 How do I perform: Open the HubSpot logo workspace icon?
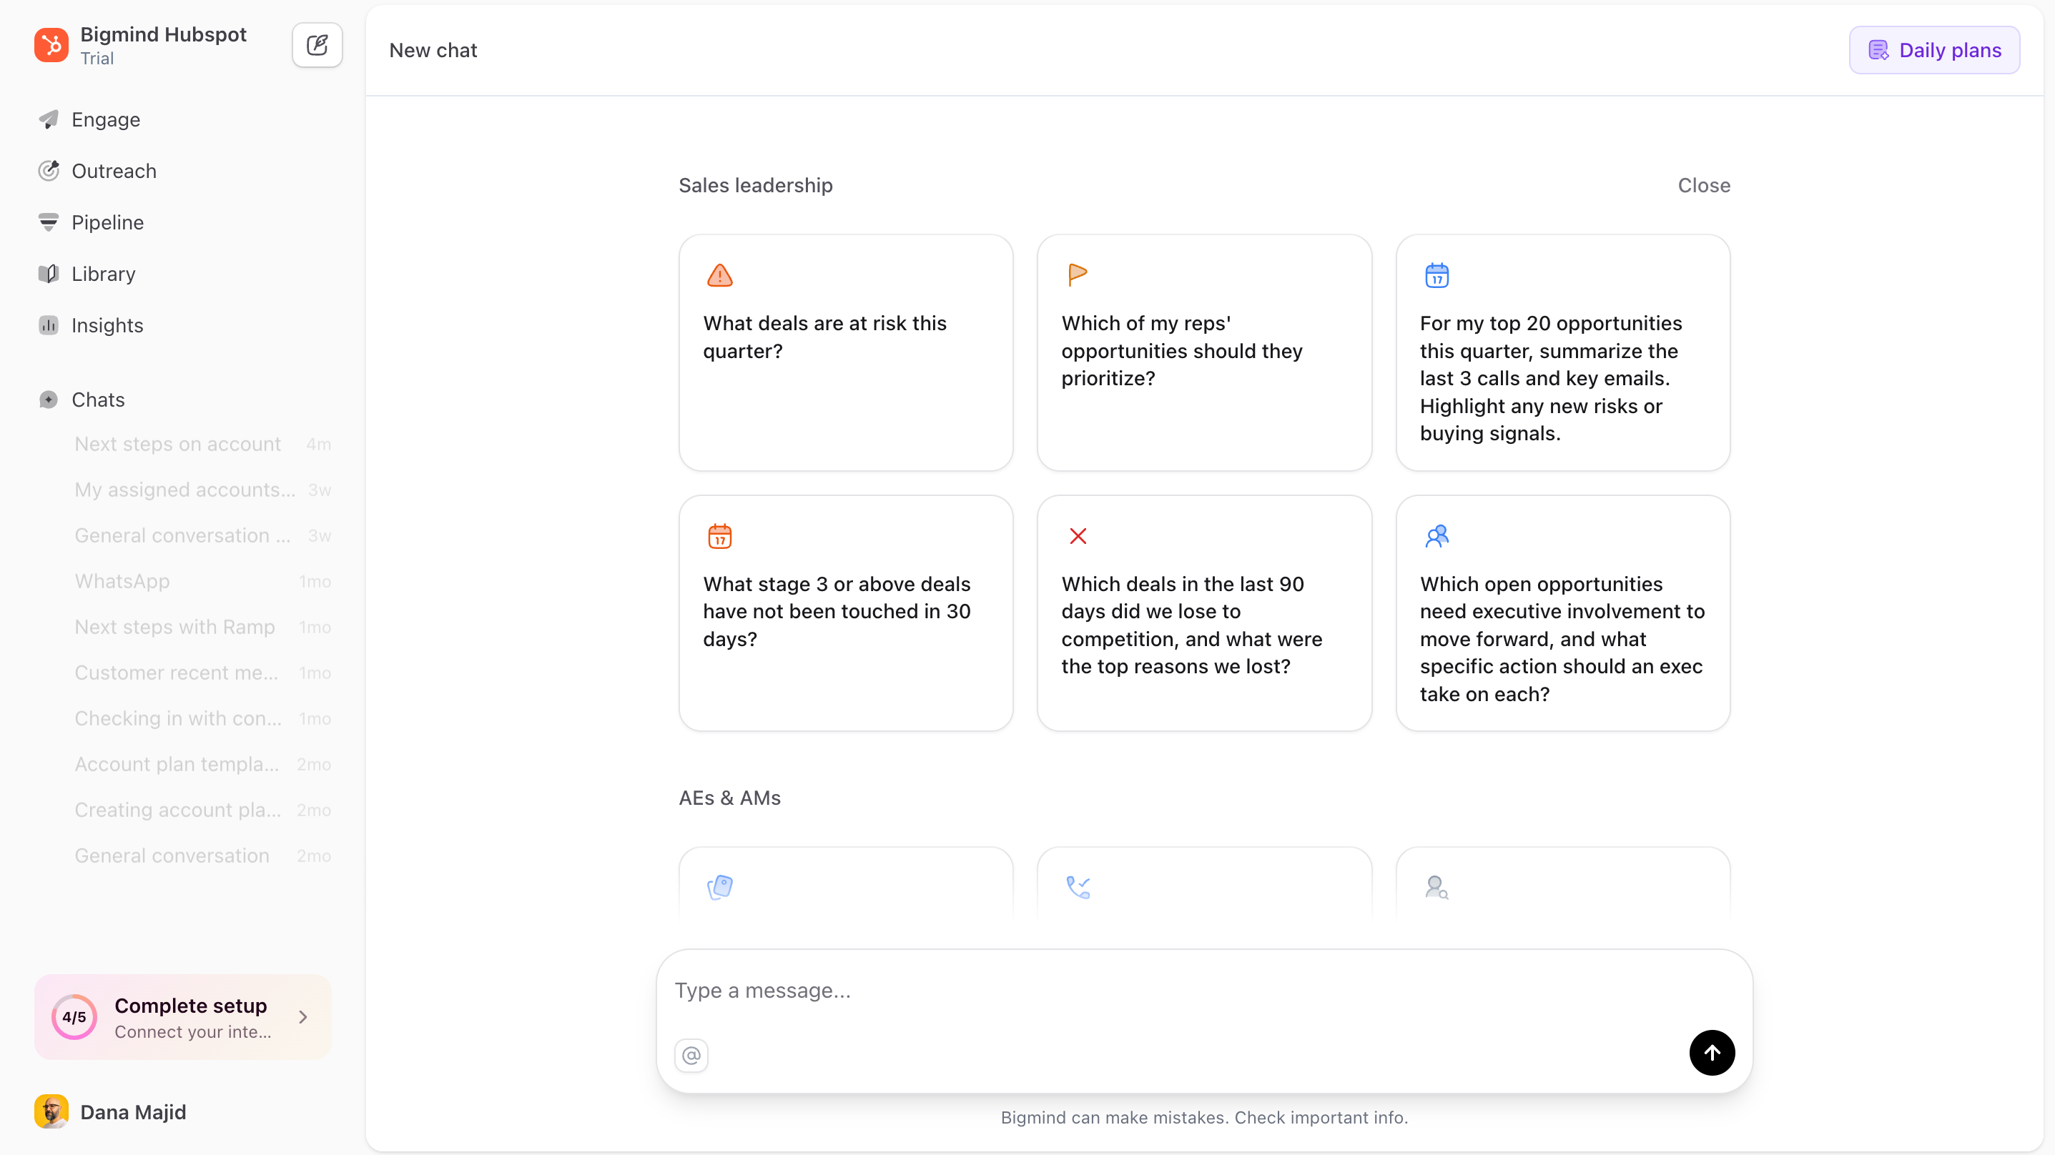(x=51, y=44)
